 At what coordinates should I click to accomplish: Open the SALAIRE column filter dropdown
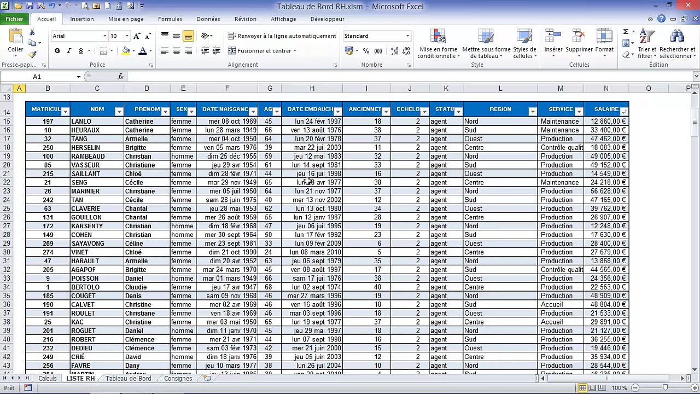point(624,112)
